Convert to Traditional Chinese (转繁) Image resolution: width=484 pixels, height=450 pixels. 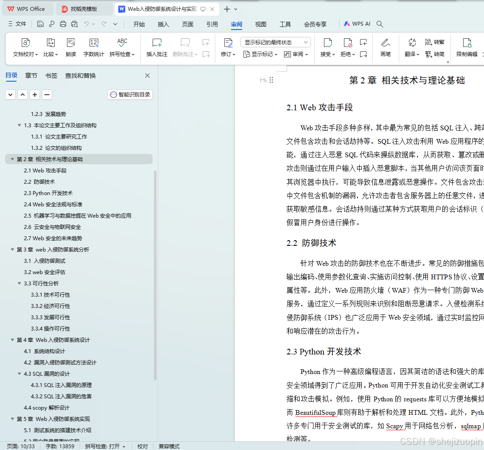[435, 42]
